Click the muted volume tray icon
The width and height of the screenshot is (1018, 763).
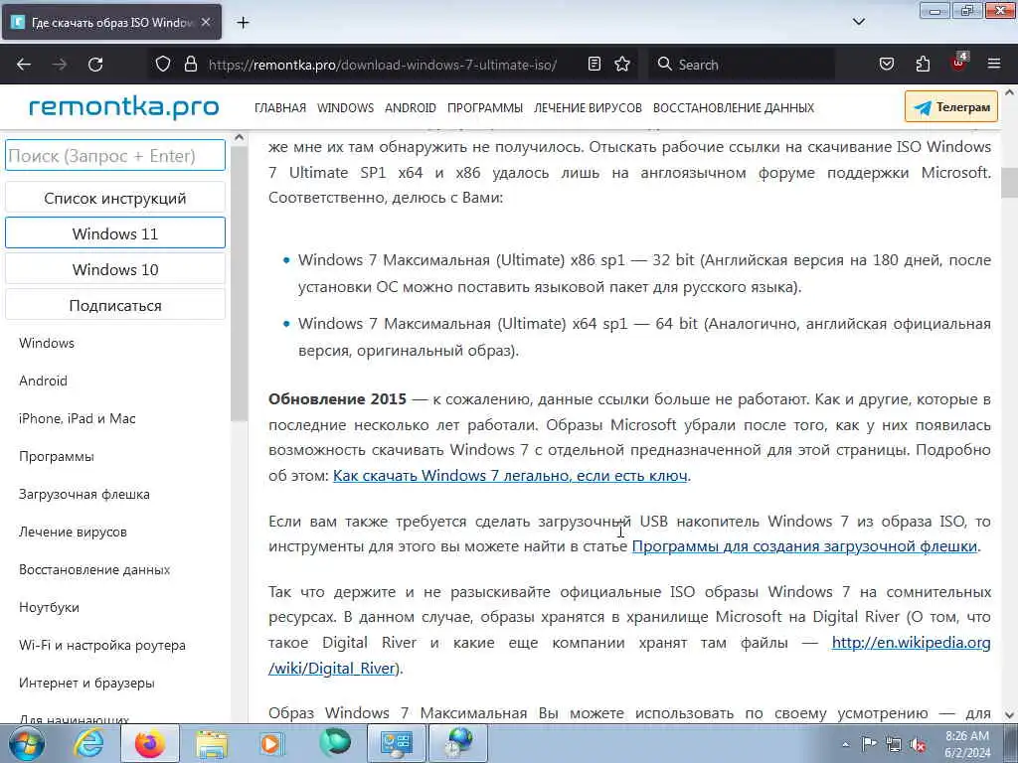918,745
